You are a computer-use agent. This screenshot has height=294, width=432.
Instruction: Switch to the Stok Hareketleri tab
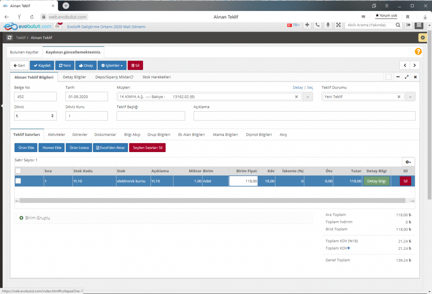[157, 77]
